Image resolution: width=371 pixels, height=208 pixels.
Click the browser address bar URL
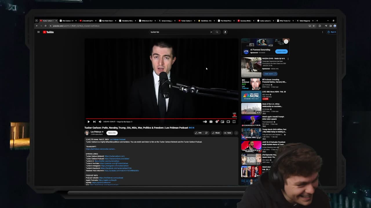click(76, 26)
